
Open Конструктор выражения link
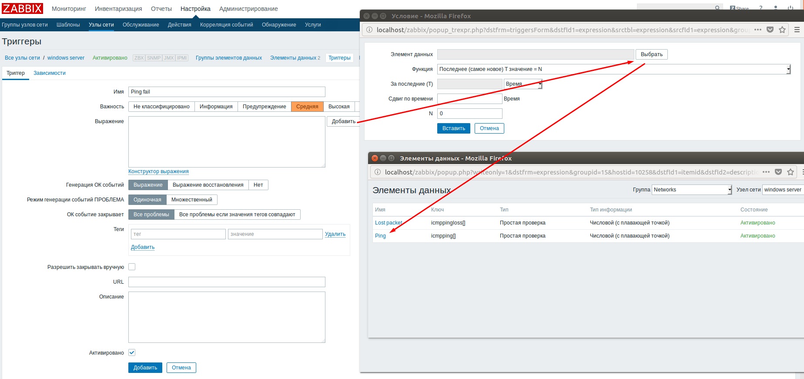[x=158, y=171]
